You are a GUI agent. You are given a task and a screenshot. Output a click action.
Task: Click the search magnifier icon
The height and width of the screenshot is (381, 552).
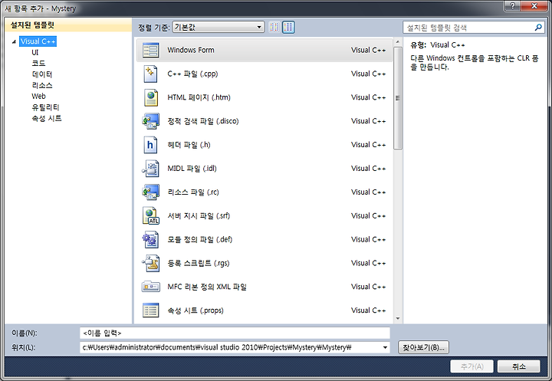click(538, 27)
